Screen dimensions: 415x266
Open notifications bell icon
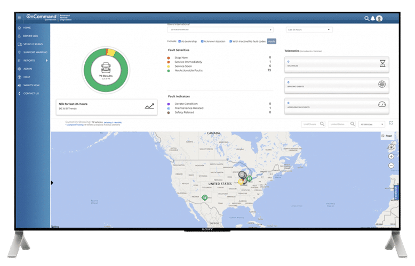point(372,18)
